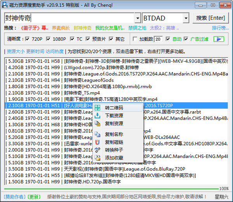Image resolution: width=233 pixels, height=202 pixels.
Task: Select the 1.50GB 封神传奇.HD.720p.国语中字 result
Action: point(116,182)
